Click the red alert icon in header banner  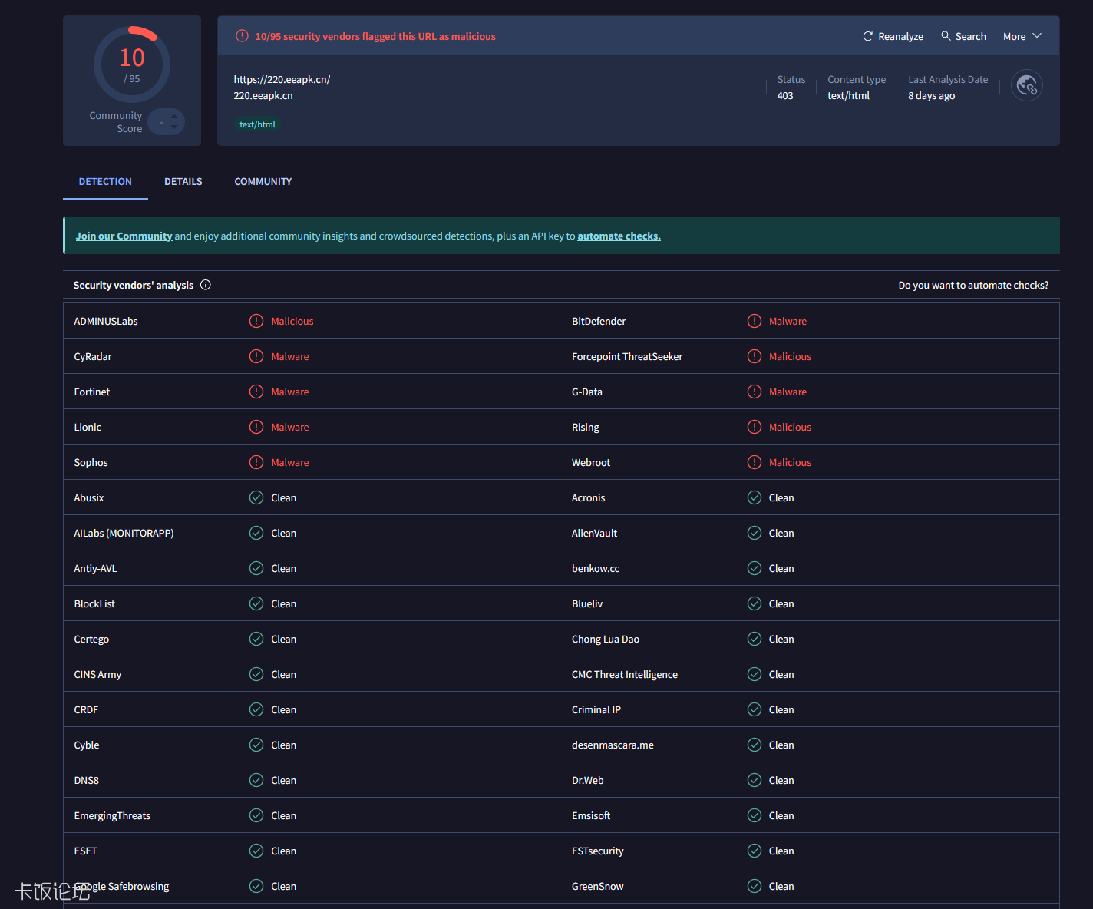pyautogui.click(x=242, y=36)
